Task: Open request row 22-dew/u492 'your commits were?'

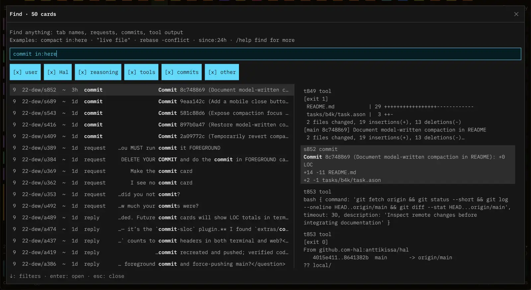Action: 152,206
